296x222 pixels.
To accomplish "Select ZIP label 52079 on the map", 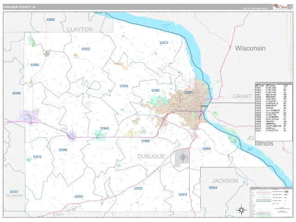I will pos(183,194).
